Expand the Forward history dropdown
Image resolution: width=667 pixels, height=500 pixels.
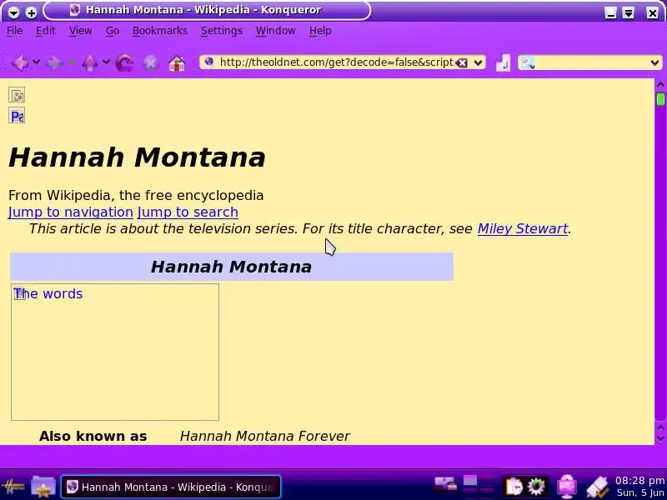[x=71, y=62]
